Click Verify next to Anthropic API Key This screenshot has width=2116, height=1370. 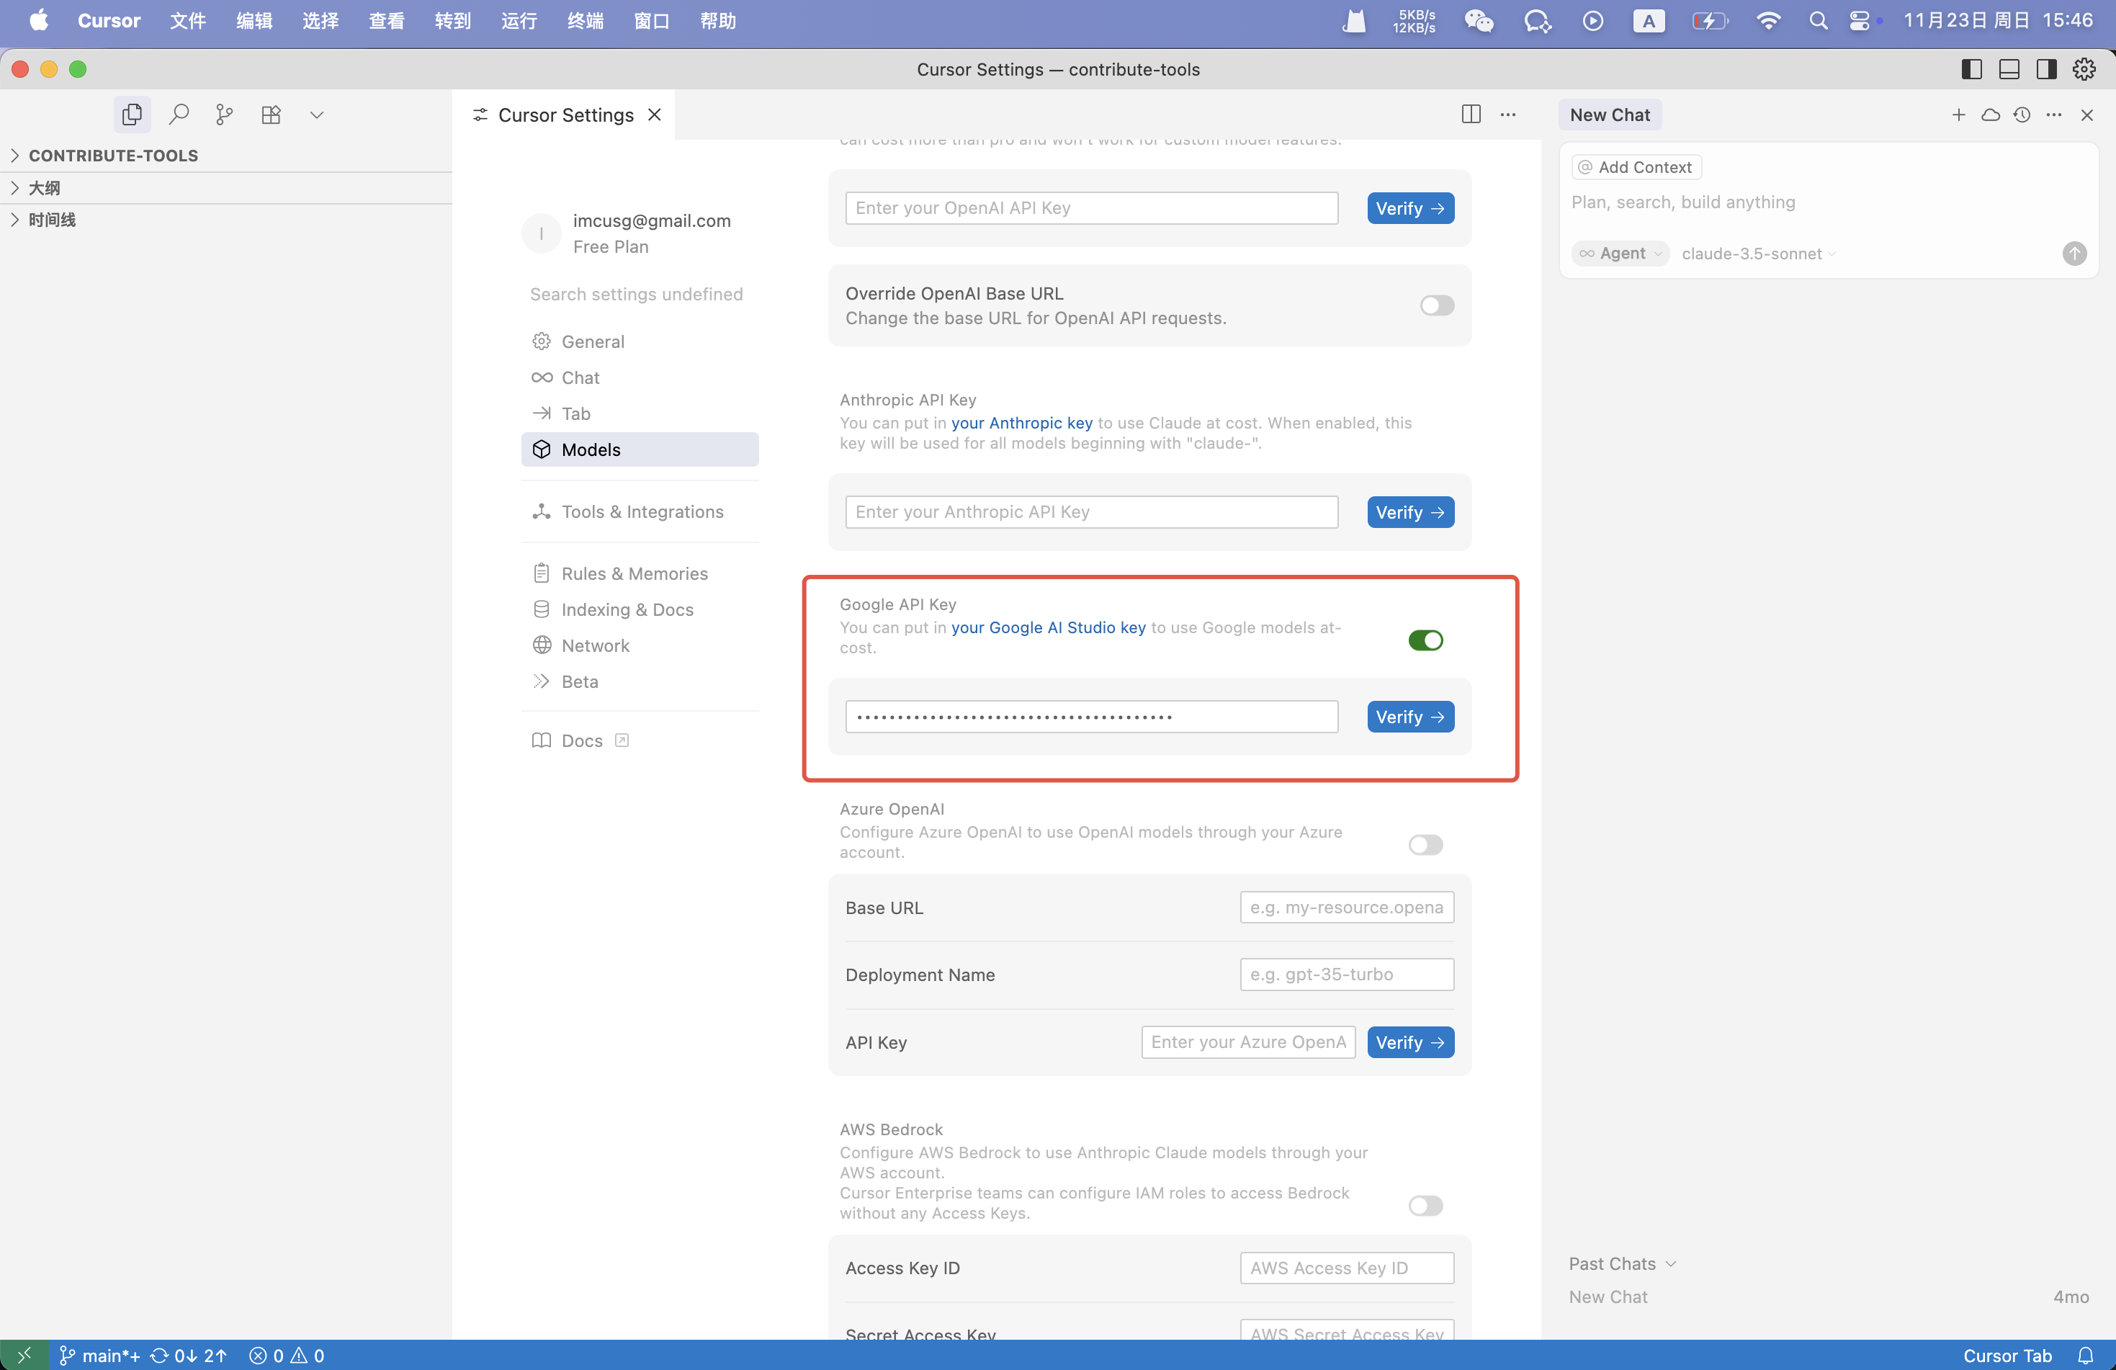[x=1409, y=512]
